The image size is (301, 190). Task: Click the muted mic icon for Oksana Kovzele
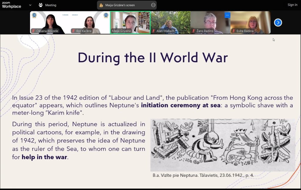pos(34,31)
